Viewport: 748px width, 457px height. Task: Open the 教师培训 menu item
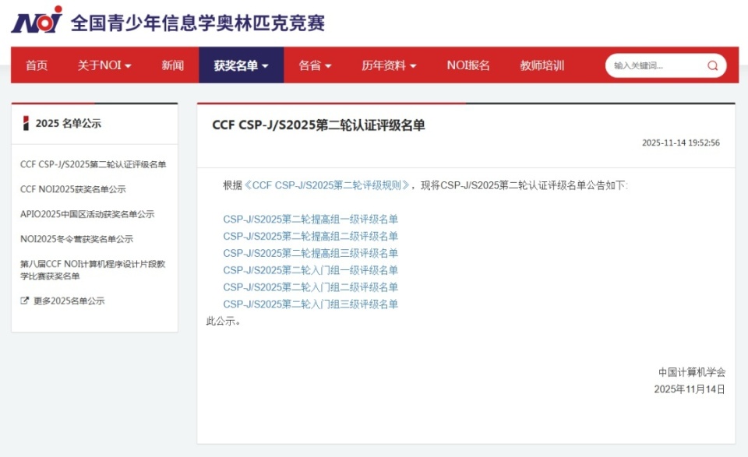542,65
